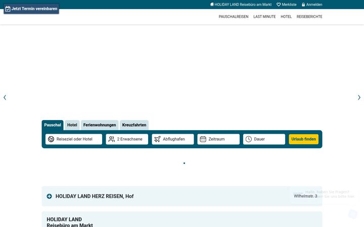Open the PAUSCHALREISEN menu item
This screenshot has height=227, width=364.
click(233, 17)
